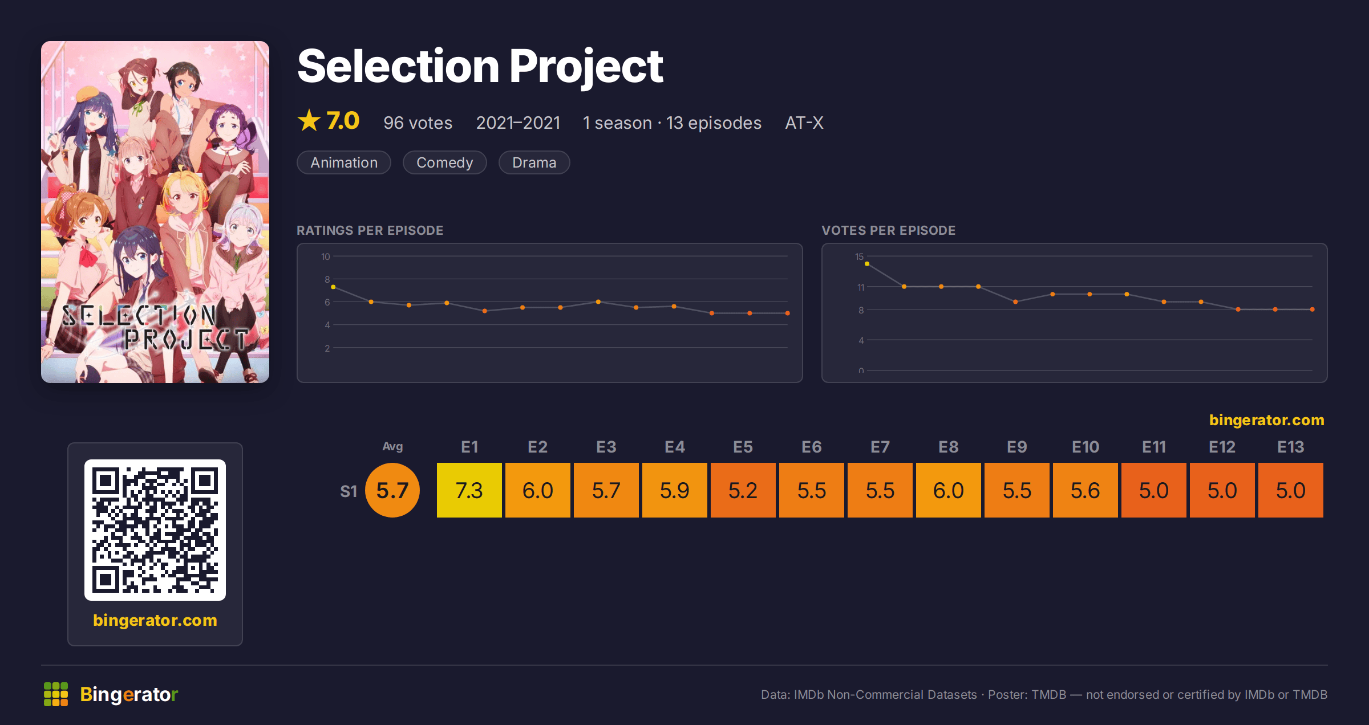
Task: Click first data point in votes chart
Action: (867, 264)
